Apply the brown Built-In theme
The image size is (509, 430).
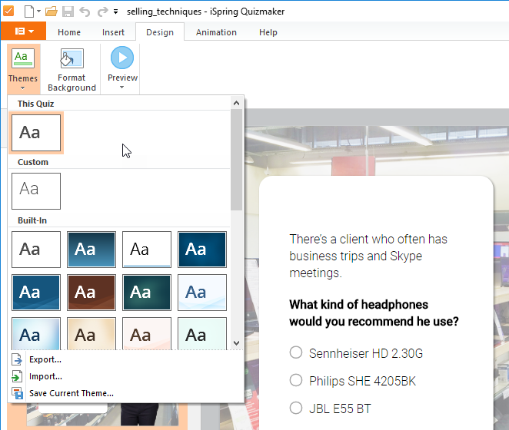[91, 293]
